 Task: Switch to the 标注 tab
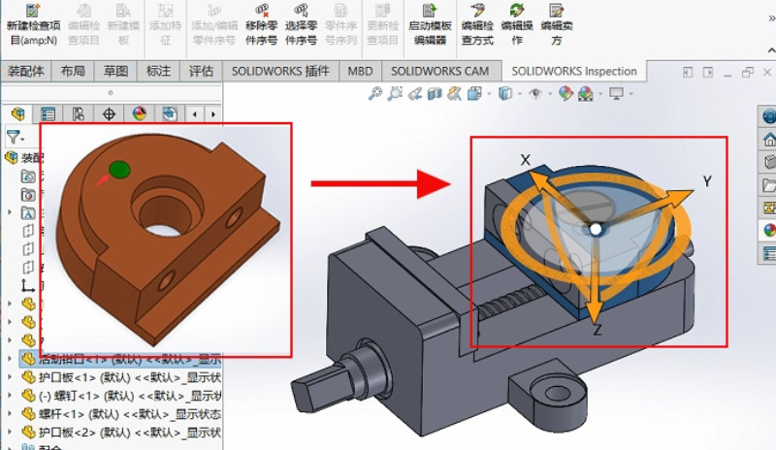click(158, 72)
